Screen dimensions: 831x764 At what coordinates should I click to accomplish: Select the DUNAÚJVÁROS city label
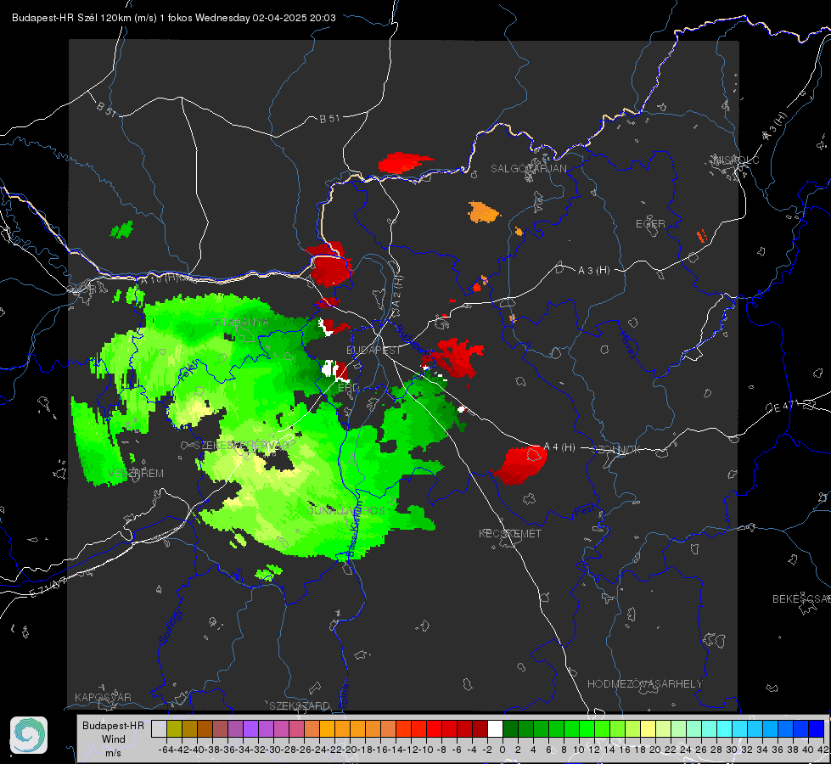coord(345,510)
